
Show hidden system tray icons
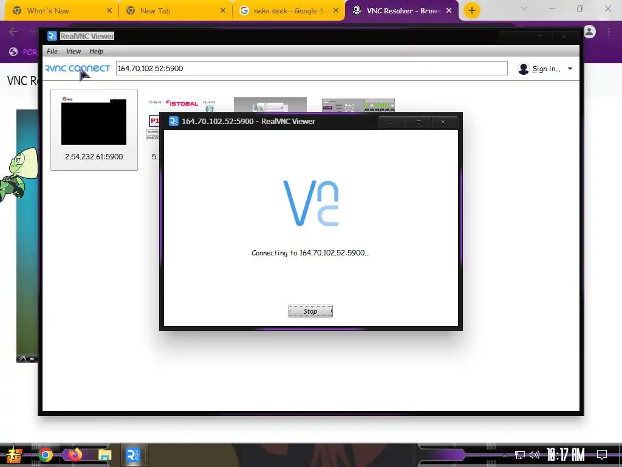pyautogui.click(x=505, y=455)
